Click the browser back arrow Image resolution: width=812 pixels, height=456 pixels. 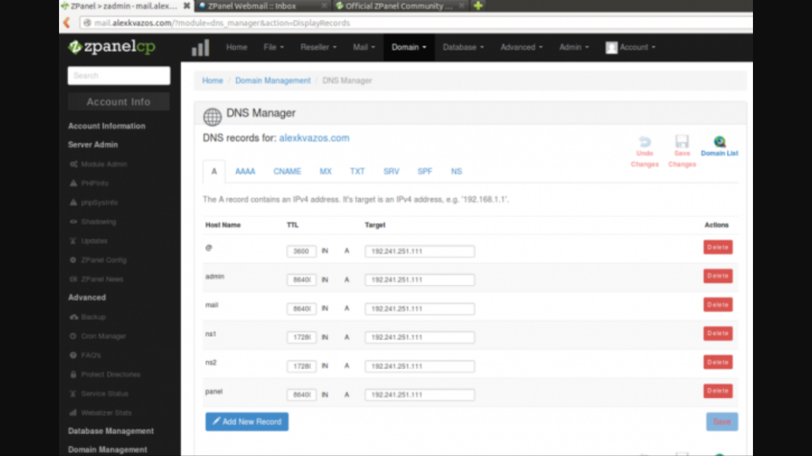tap(67, 23)
